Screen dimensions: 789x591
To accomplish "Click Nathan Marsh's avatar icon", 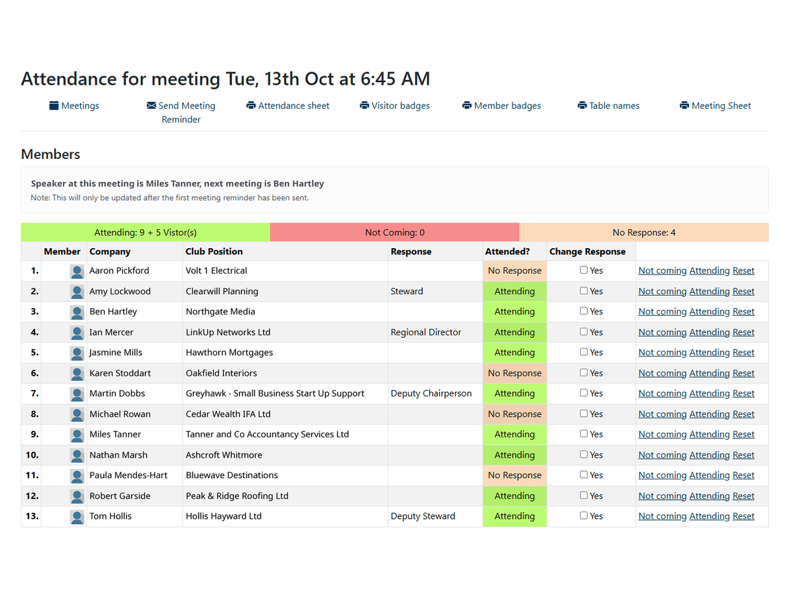I will pyautogui.click(x=77, y=455).
